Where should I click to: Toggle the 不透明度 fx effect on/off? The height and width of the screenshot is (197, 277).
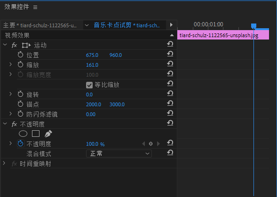coord(14,124)
